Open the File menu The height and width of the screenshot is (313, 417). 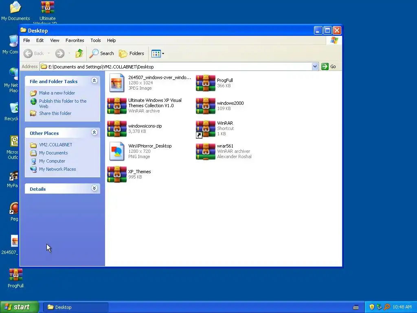tap(26, 40)
